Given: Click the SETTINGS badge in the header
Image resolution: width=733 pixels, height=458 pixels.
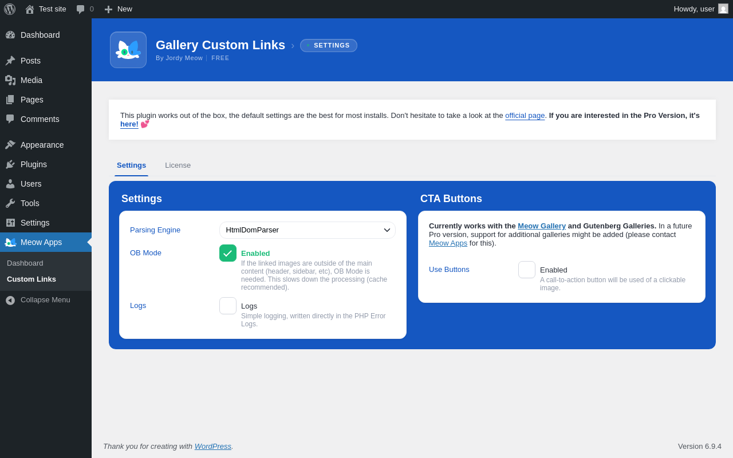Looking at the screenshot, I should [329, 46].
